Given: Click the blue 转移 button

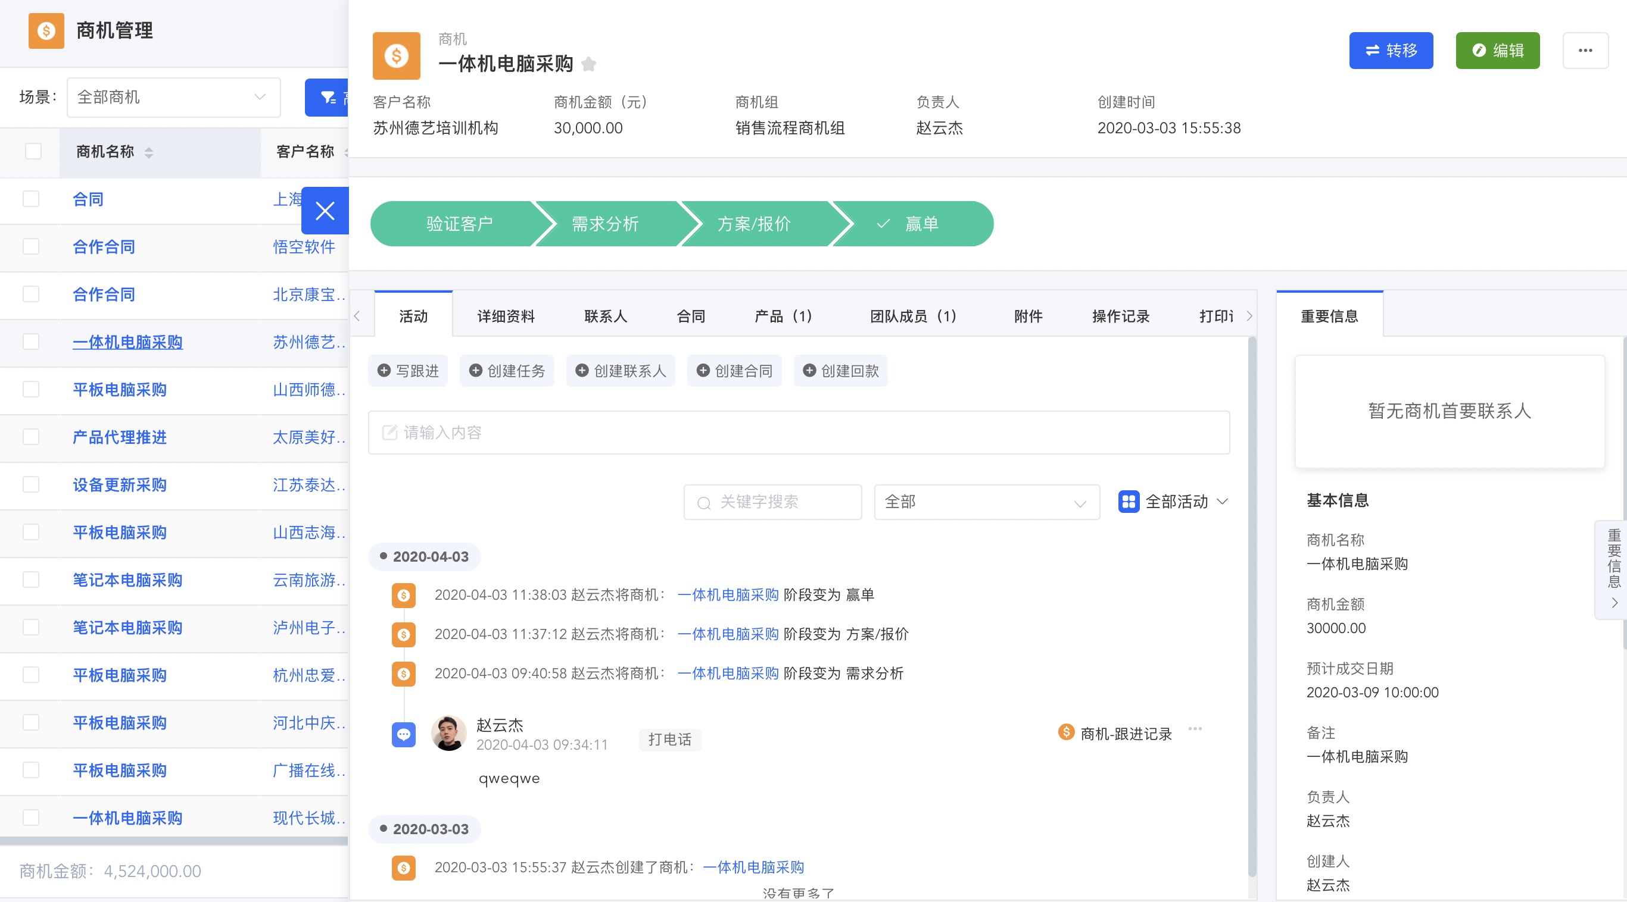Looking at the screenshot, I should coord(1390,51).
